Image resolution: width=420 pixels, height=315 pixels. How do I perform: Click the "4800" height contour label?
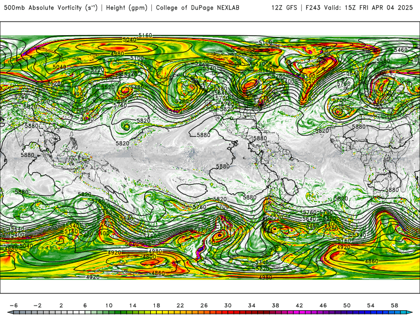[x=150, y=257]
